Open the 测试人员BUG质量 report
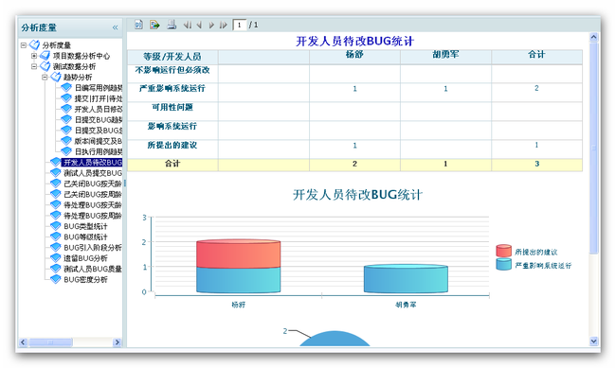The image size is (616, 368). tap(93, 269)
